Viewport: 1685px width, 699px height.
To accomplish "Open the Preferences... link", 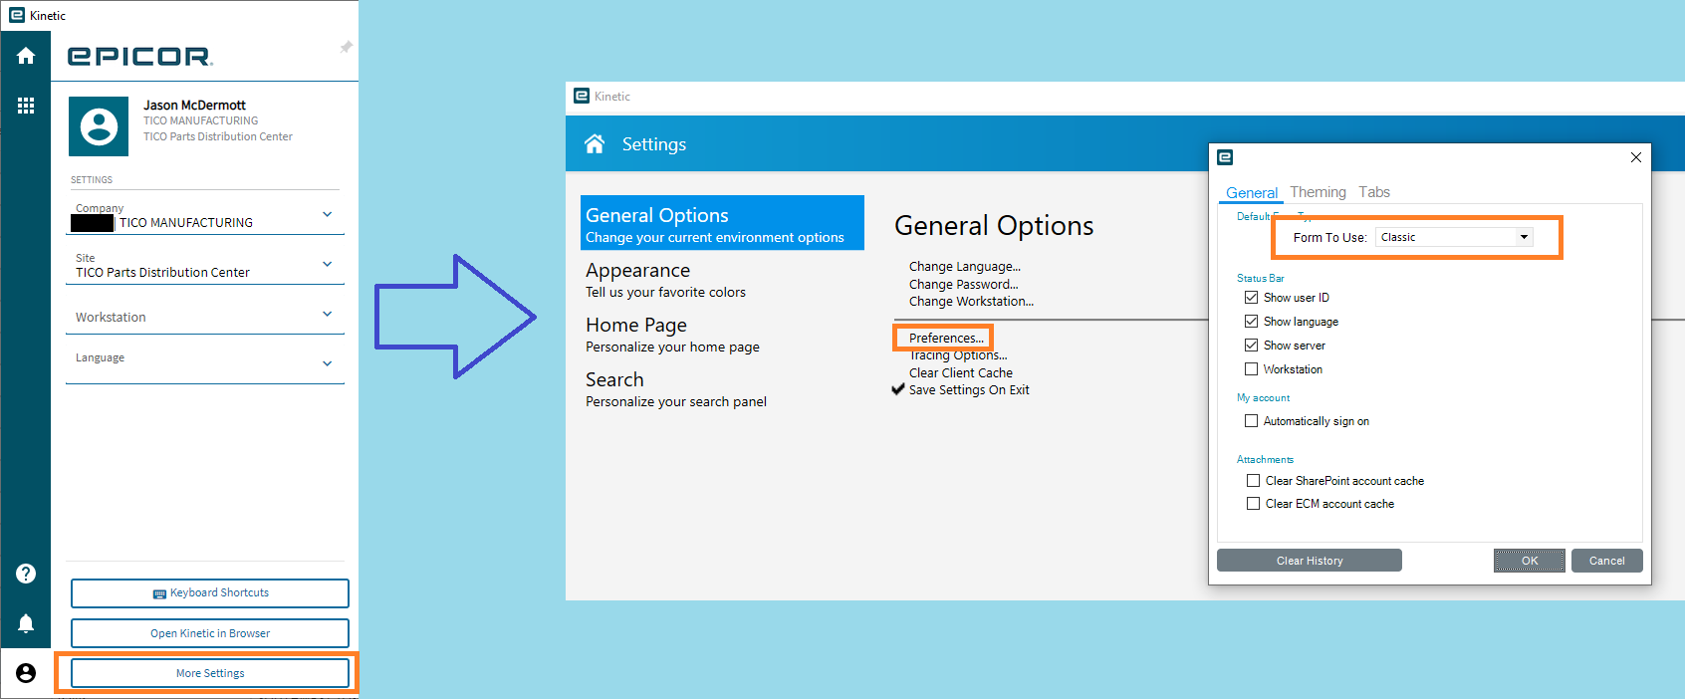I will (946, 339).
